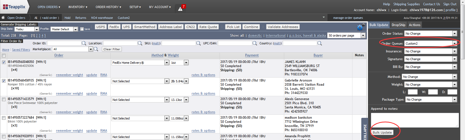
Task: Expand the order queue tabs arrow
Action: point(324,17)
